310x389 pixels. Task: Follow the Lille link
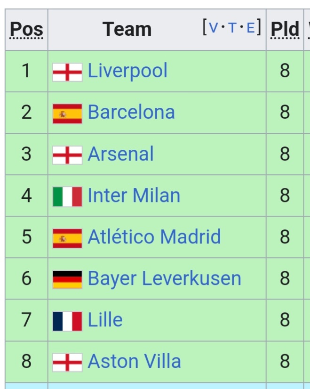[x=105, y=320]
